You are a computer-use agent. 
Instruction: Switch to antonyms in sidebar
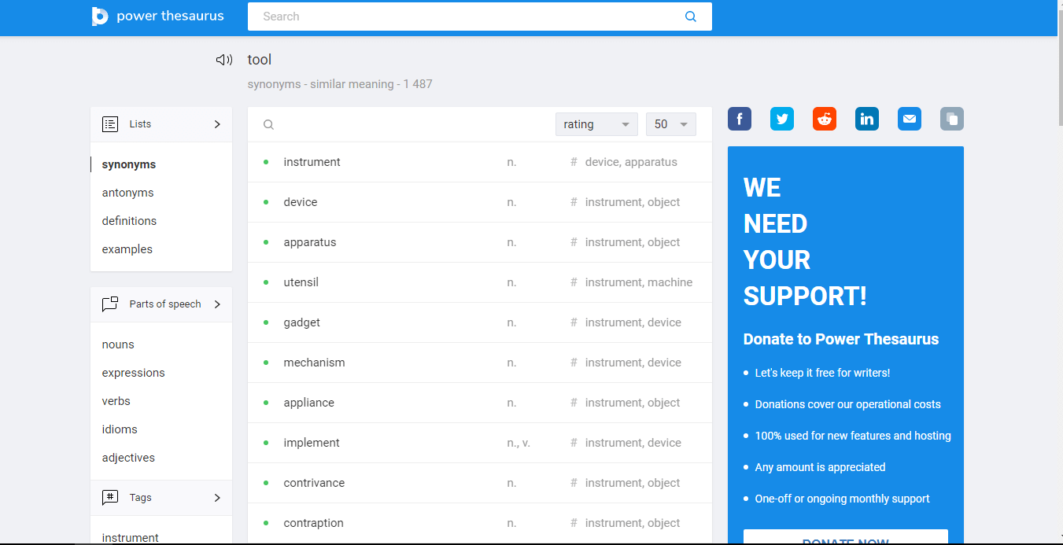coord(127,193)
